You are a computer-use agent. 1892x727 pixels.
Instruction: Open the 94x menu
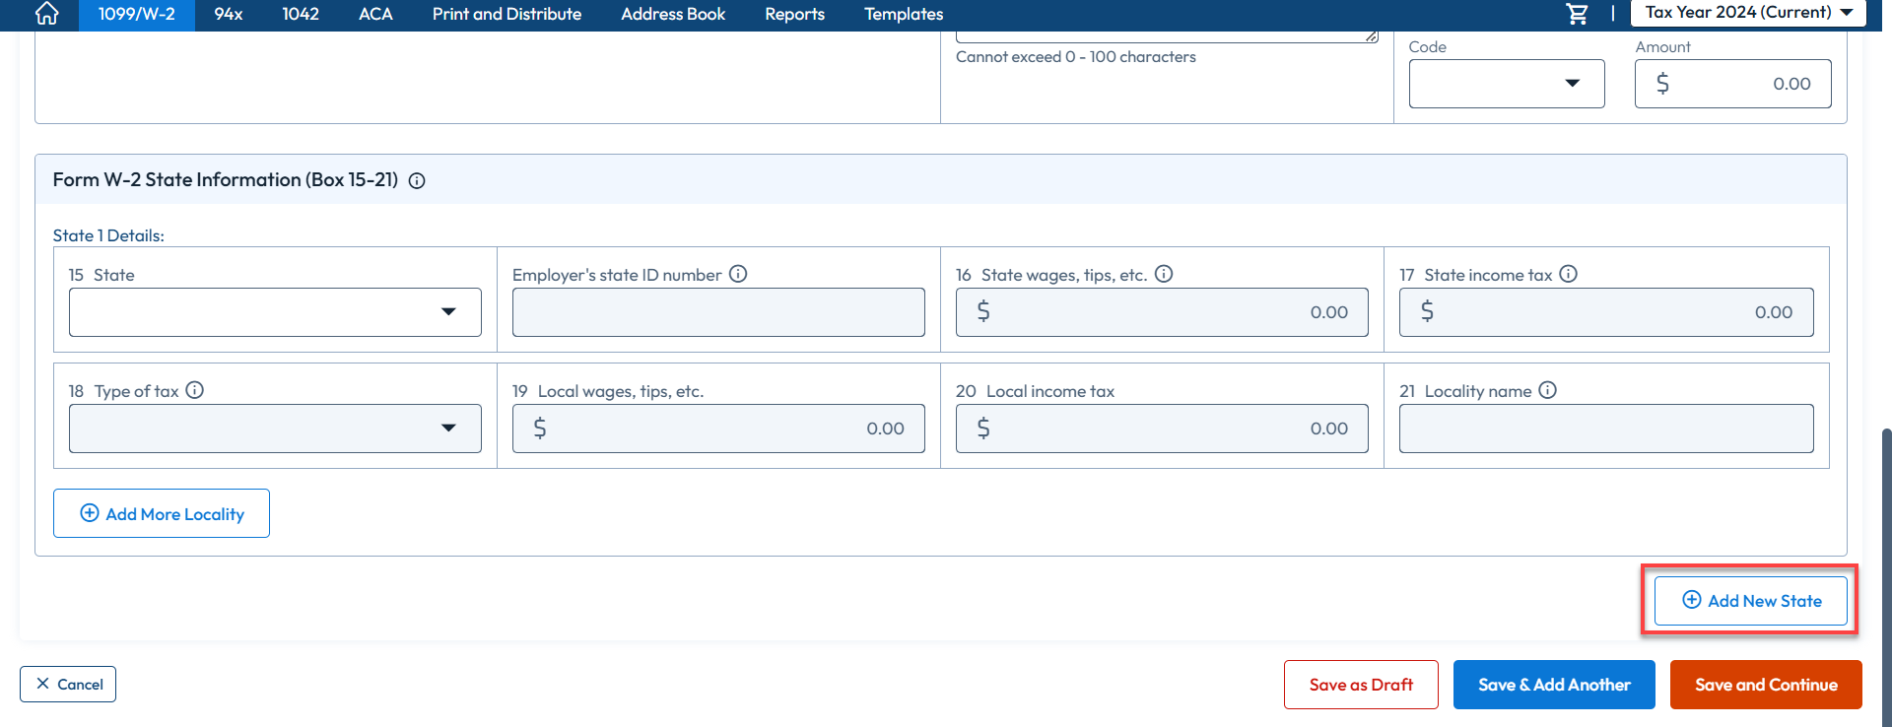(x=229, y=14)
